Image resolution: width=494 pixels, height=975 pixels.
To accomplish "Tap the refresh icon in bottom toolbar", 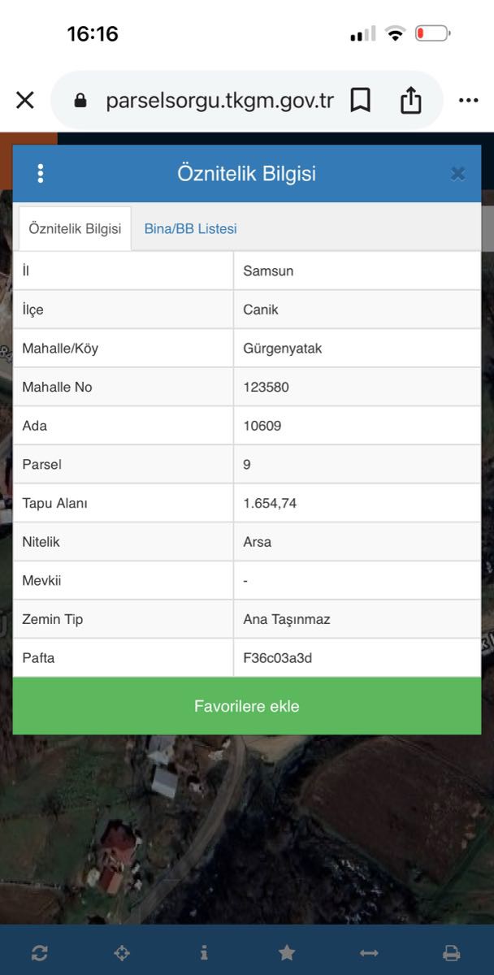I will coord(39,953).
